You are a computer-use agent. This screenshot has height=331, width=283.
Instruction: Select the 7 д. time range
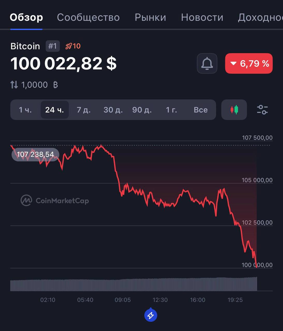[x=84, y=110]
